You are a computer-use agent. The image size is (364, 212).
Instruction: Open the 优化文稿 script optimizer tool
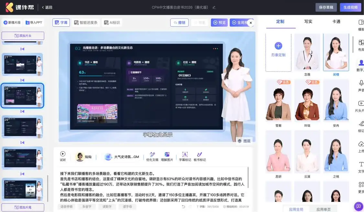152,155
